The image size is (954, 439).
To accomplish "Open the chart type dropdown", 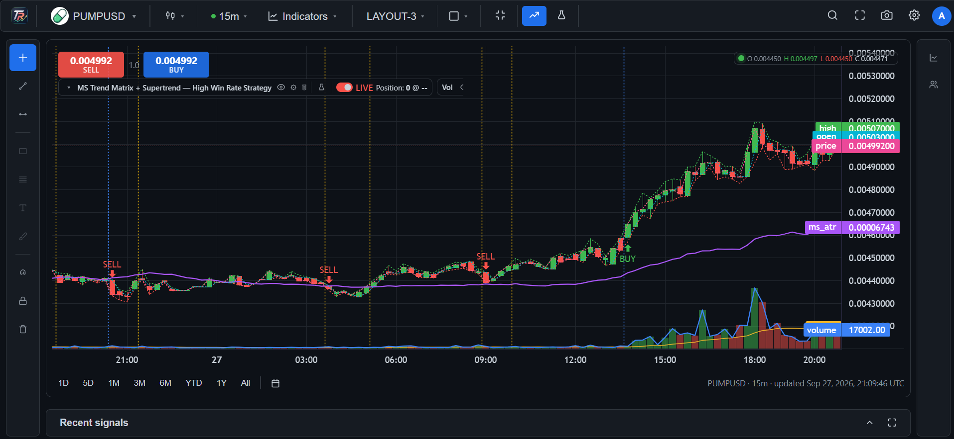I will 175,16.
